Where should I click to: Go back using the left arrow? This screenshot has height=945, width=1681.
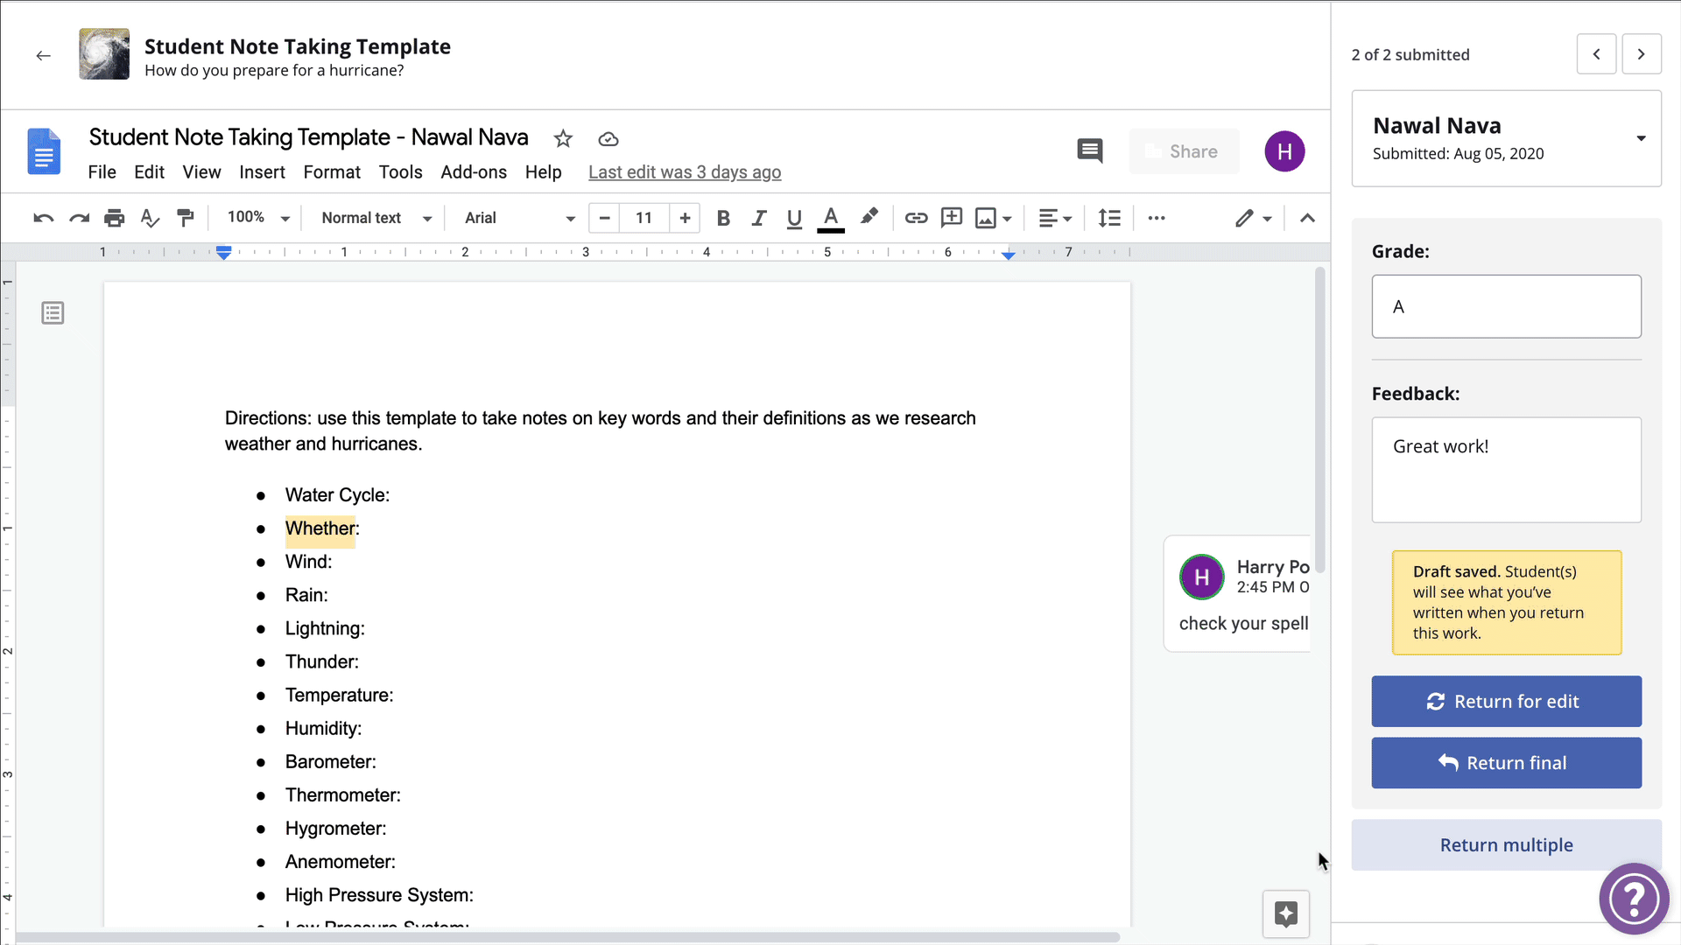coord(43,56)
